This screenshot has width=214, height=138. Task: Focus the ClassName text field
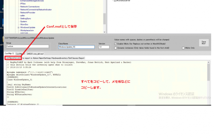point(77,47)
